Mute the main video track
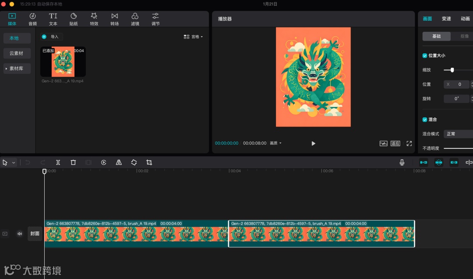 pos(20,234)
